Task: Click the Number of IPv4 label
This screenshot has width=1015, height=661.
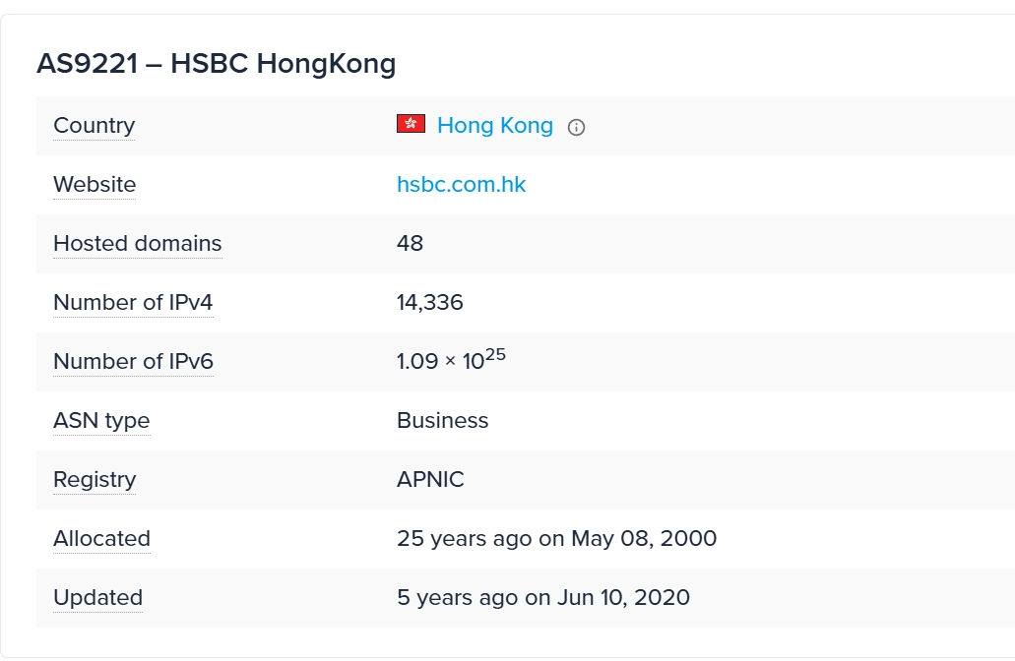Action: coord(133,303)
